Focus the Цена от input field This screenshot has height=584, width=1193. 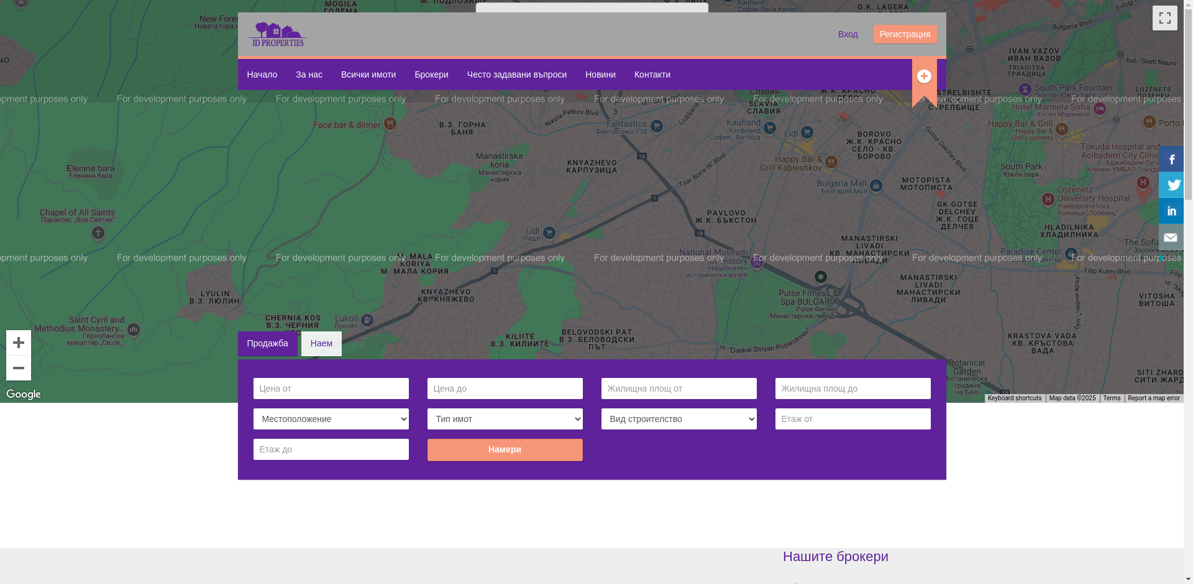[x=331, y=389]
